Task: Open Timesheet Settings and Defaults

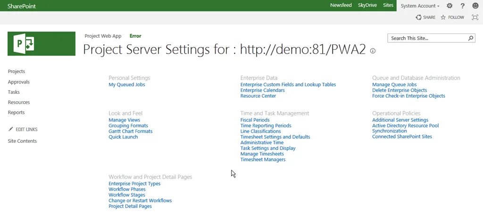Action: click(x=275, y=137)
